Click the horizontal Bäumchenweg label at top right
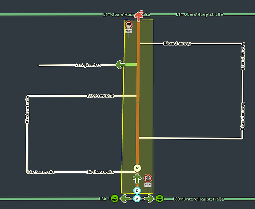Image resolution: width=255 pixels, height=209 pixels. tap(177, 43)
